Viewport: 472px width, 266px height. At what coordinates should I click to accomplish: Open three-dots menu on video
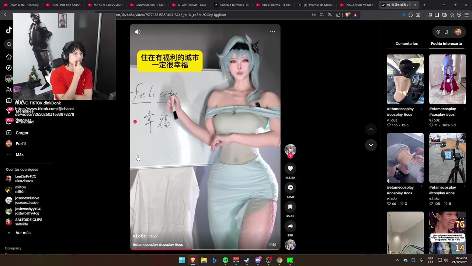coord(273,32)
